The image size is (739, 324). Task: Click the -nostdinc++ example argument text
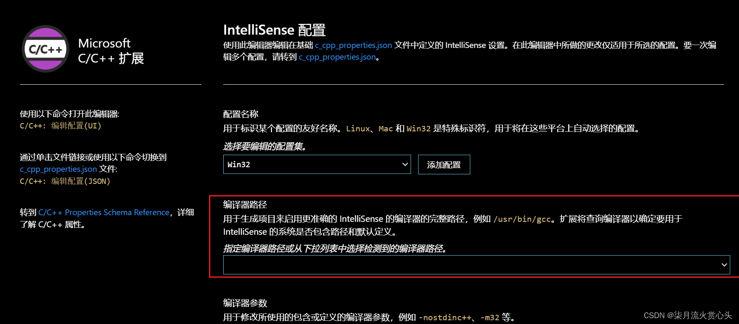(445, 317)
